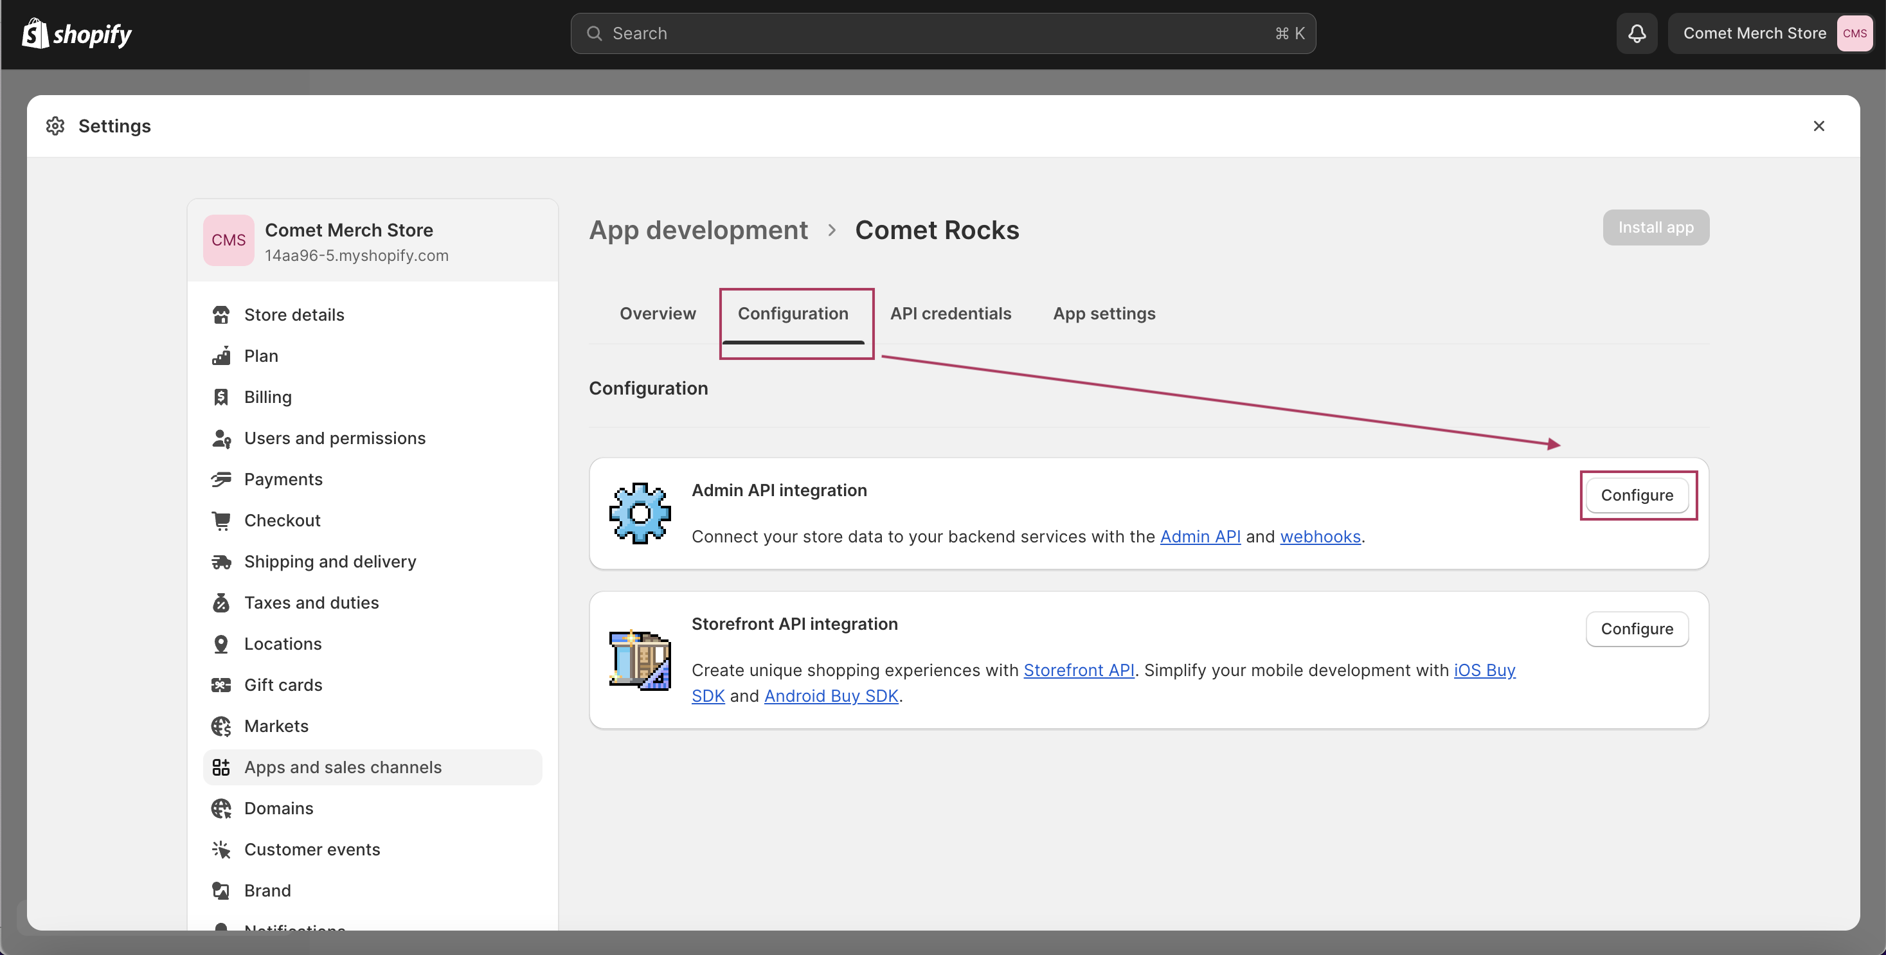Click the Admin API gear icon
The width and height of the screenshot is (1886, 955).
pyautogui.click(x=640, y=513)
